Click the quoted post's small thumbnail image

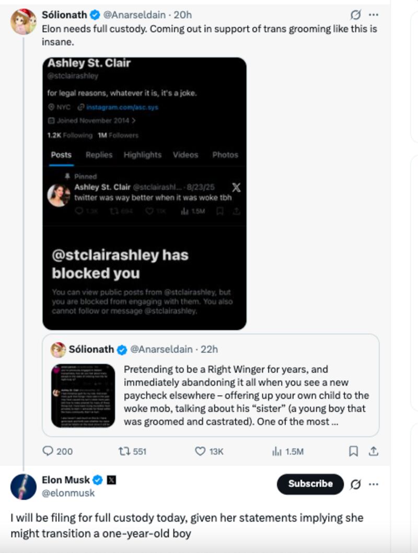(x=83, y=396)
